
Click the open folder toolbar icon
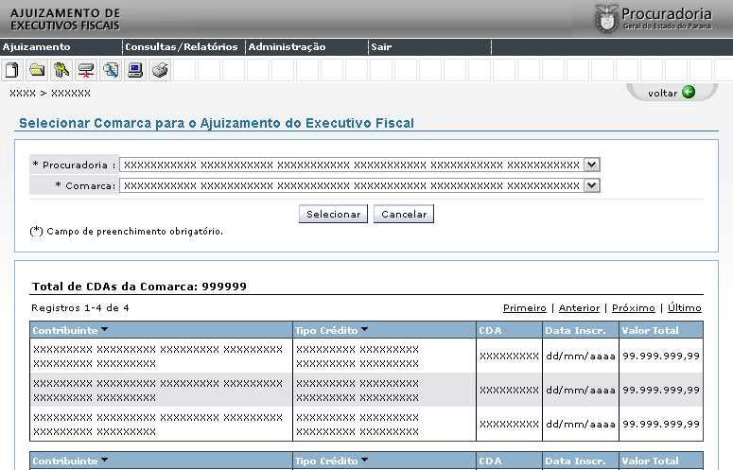pyautogui.click(x=37, y=70)
